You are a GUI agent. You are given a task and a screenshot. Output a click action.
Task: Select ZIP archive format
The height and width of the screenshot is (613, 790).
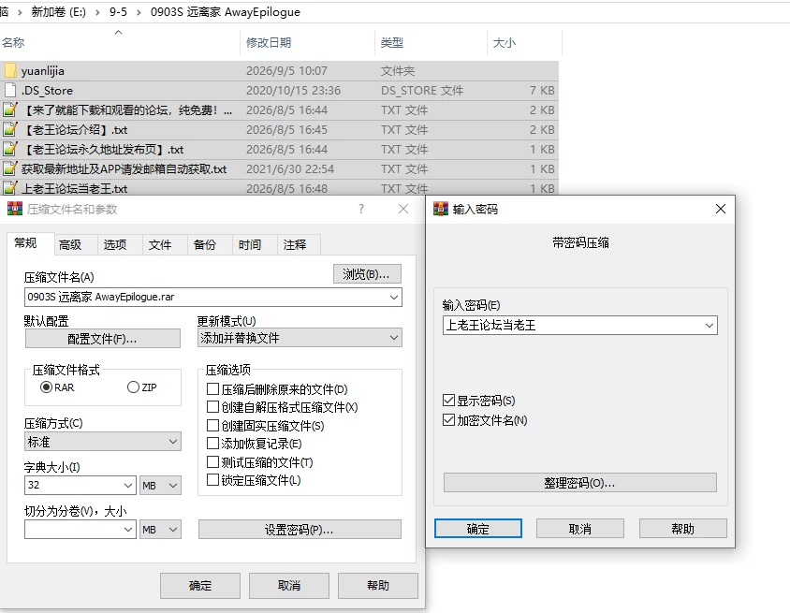[133, 387]
